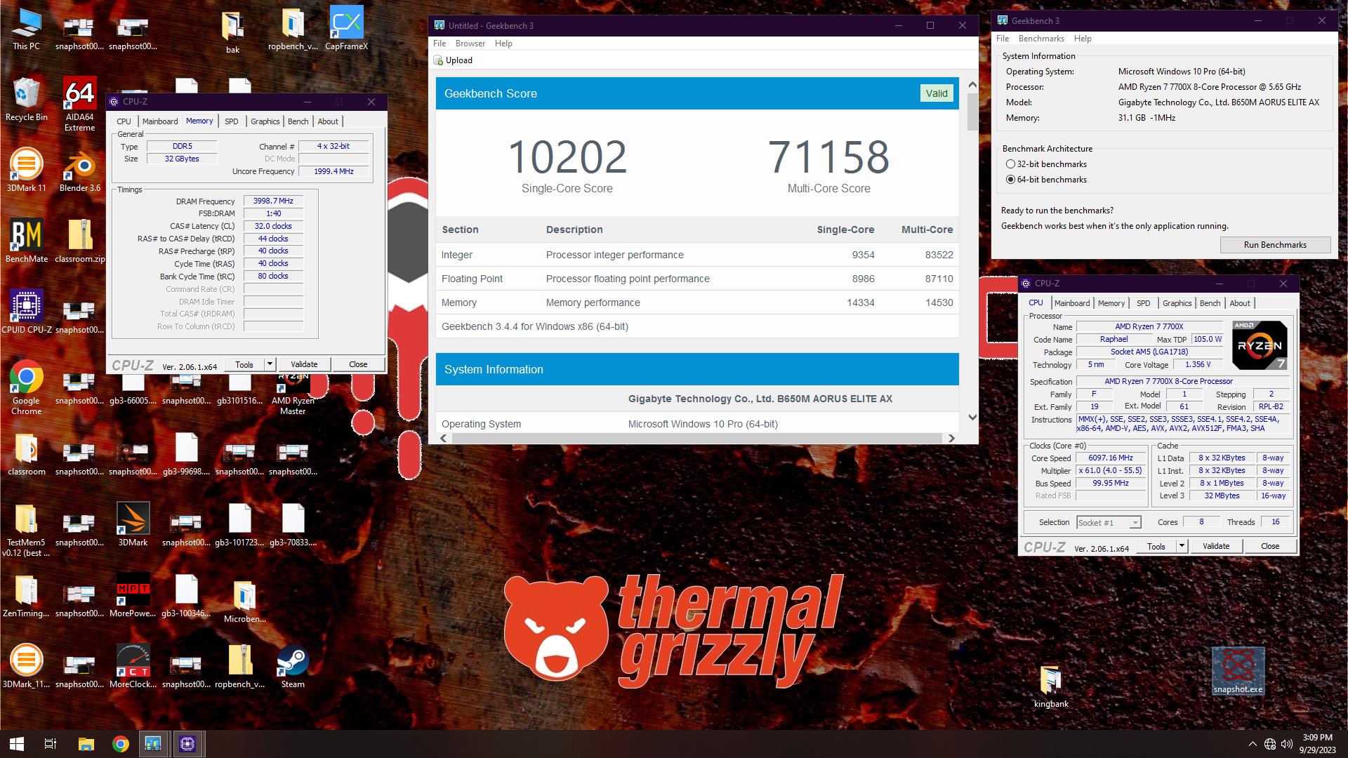Open the BenchMate desktop icon
This screenshot has width=1348, height=758.
(27, 241)
